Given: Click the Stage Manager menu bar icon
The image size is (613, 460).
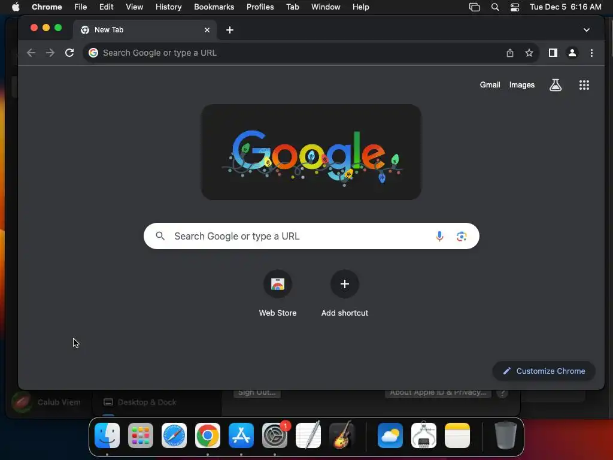Looking at the screenshot, I should click(x=474, y=7).
